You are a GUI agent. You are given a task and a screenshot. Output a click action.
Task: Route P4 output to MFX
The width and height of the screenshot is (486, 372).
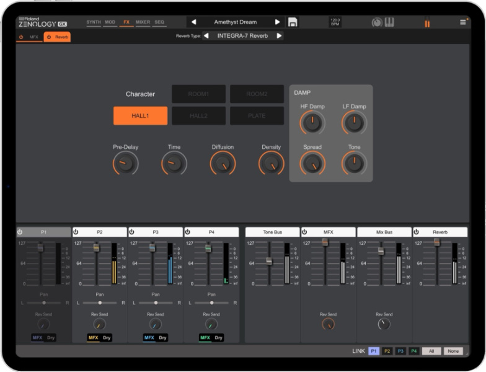click(205, 337)
